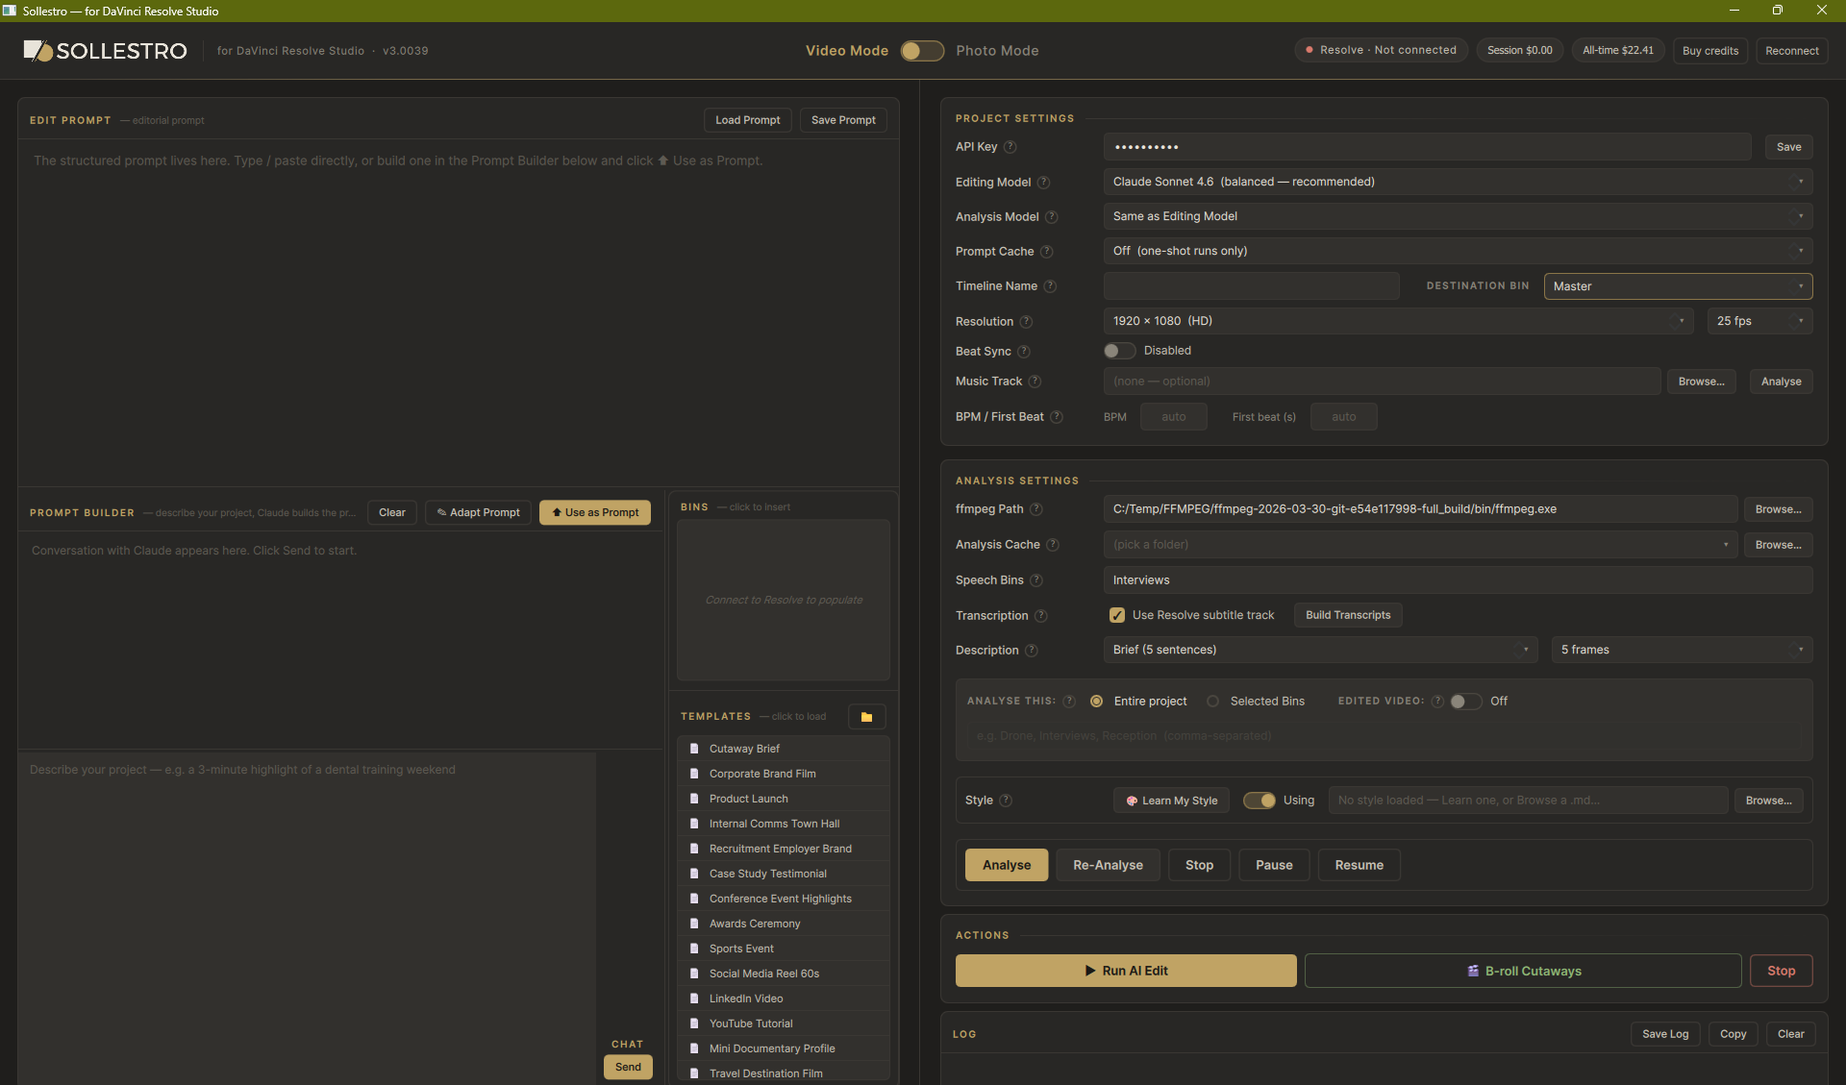Click the help icon next to Resolution
This screenshot has width=1846, height=1085.
tap(1027, 322)
